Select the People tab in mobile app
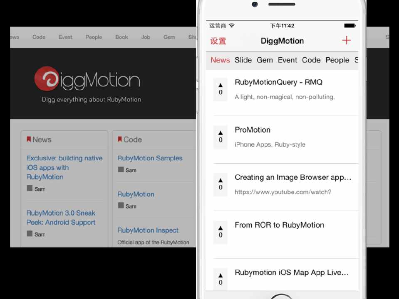399x299 pixels. (337, 60)
